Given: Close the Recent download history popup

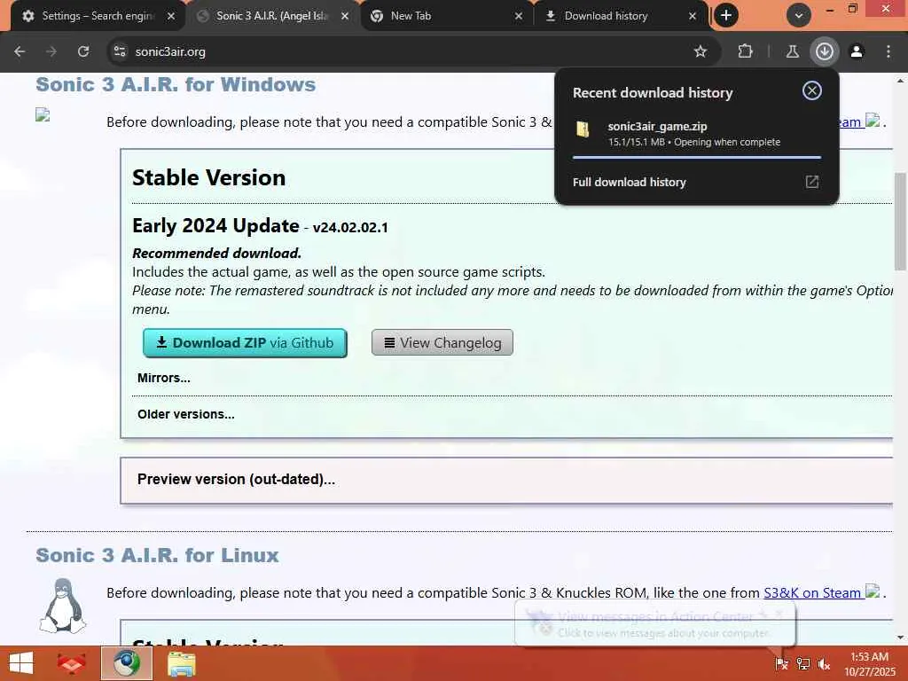Looking at the screenshot, I should pyautogui.click(x=812, y=90).
